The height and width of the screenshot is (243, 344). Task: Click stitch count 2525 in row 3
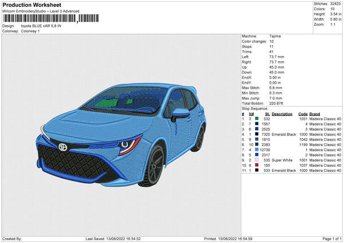point(265,129)
